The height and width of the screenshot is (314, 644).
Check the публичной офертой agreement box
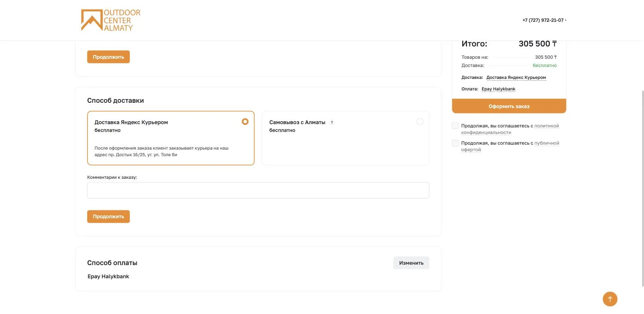[455, 143]
